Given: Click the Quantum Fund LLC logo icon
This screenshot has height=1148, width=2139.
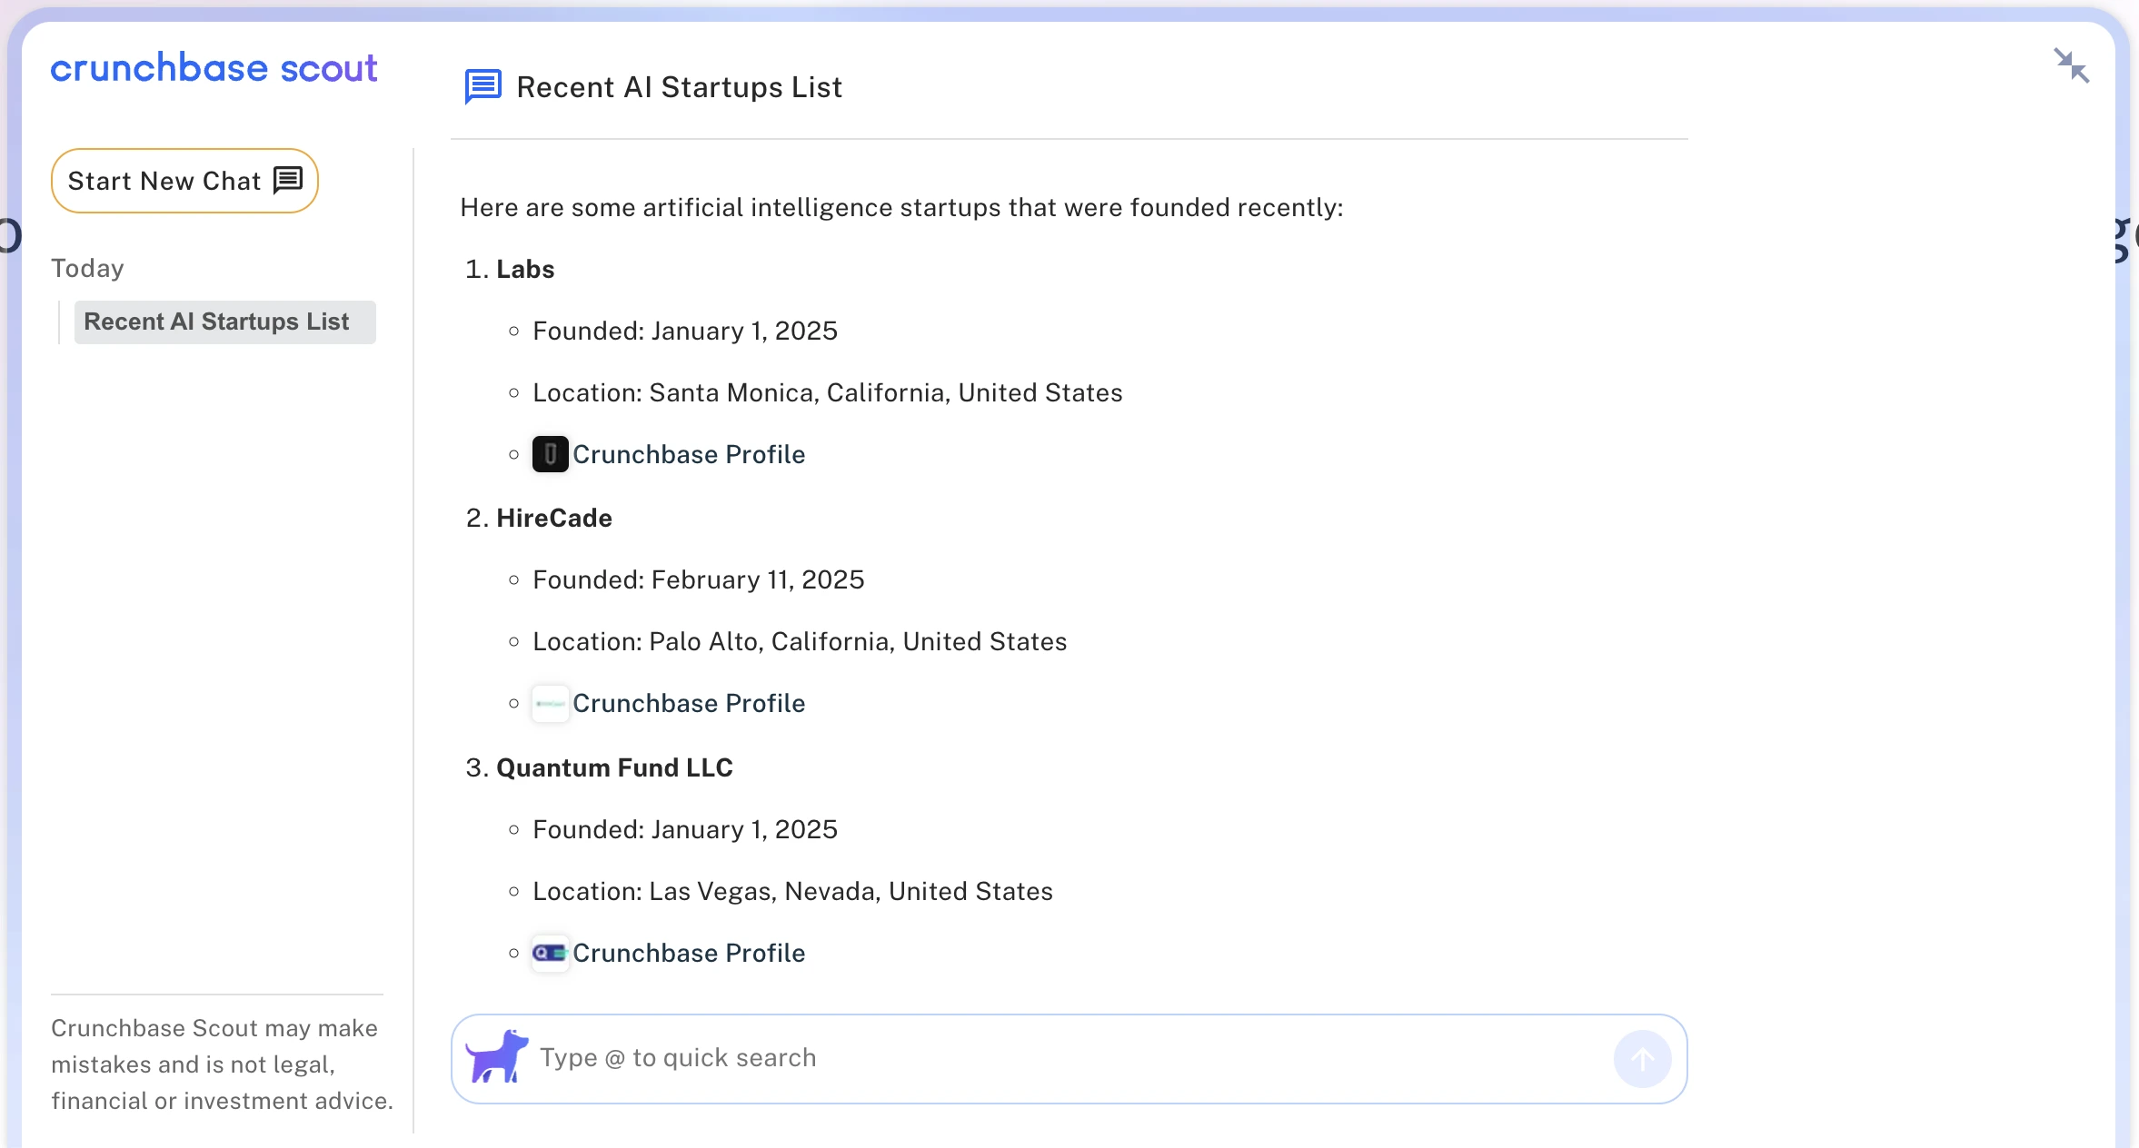Looking at the screenshot, I should pos(550,953).
